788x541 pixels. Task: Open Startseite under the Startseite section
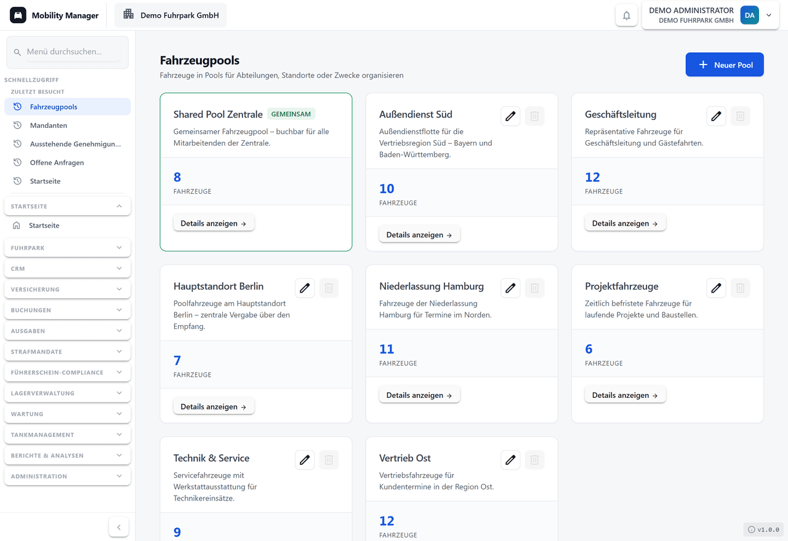68,226
